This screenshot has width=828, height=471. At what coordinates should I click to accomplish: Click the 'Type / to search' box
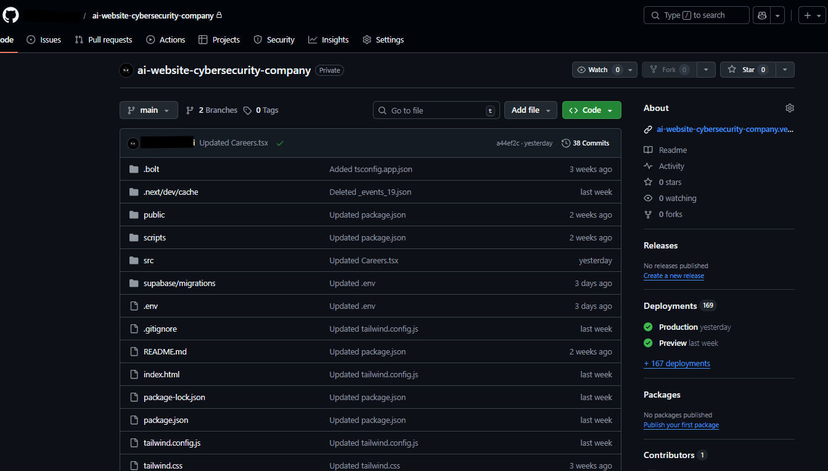click(x=697, y=15)
